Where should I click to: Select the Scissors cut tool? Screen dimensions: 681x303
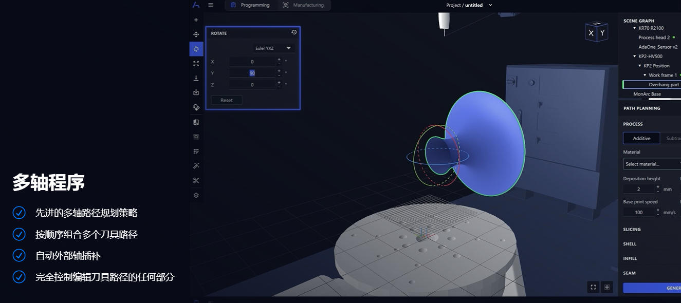(x=196, y=180)
